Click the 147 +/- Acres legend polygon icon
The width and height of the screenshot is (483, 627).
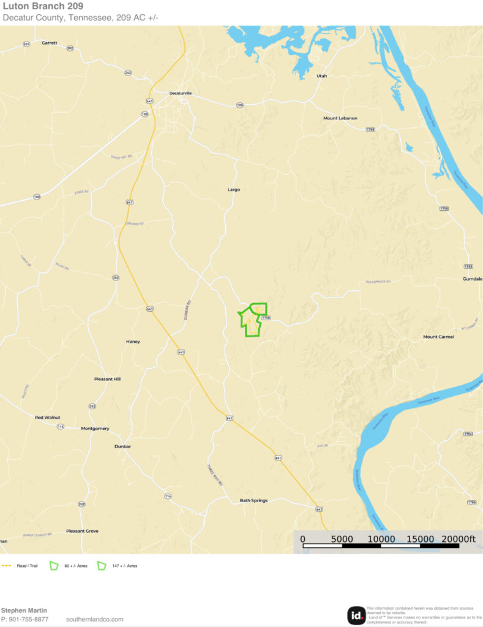[x=102, y=566]
